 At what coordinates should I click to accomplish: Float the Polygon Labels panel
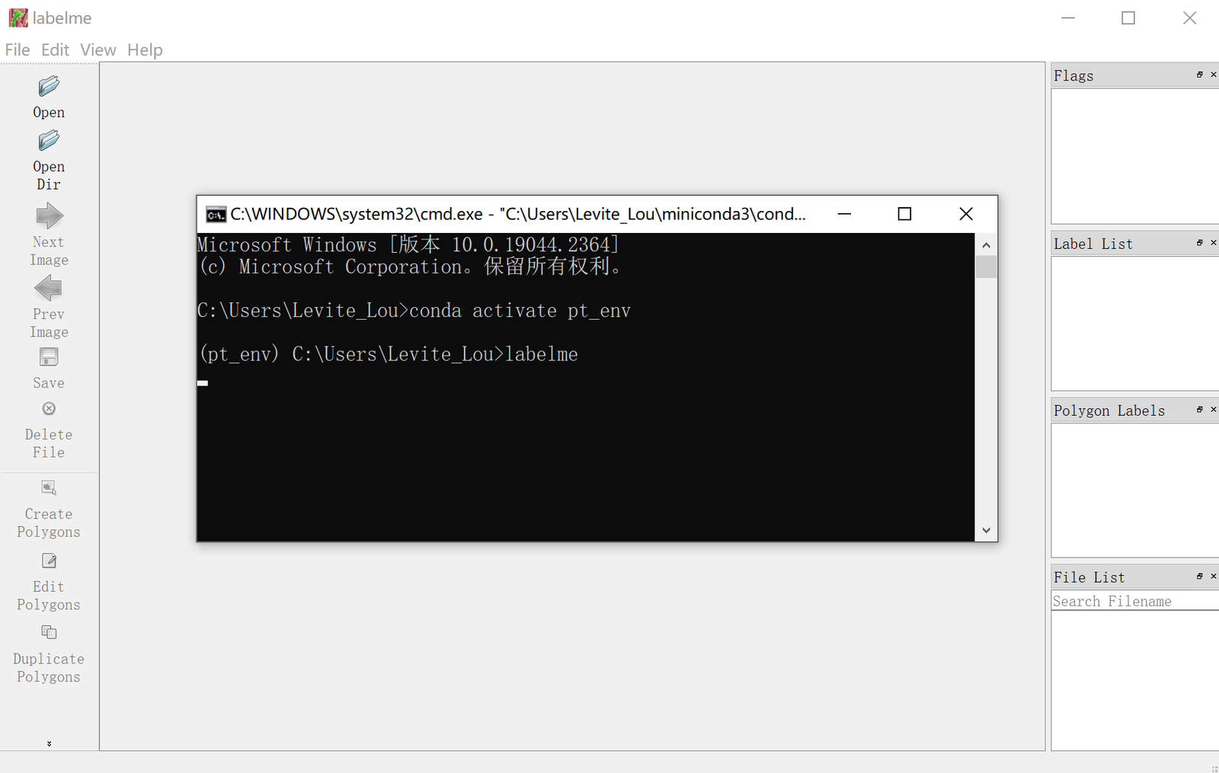1199,410
